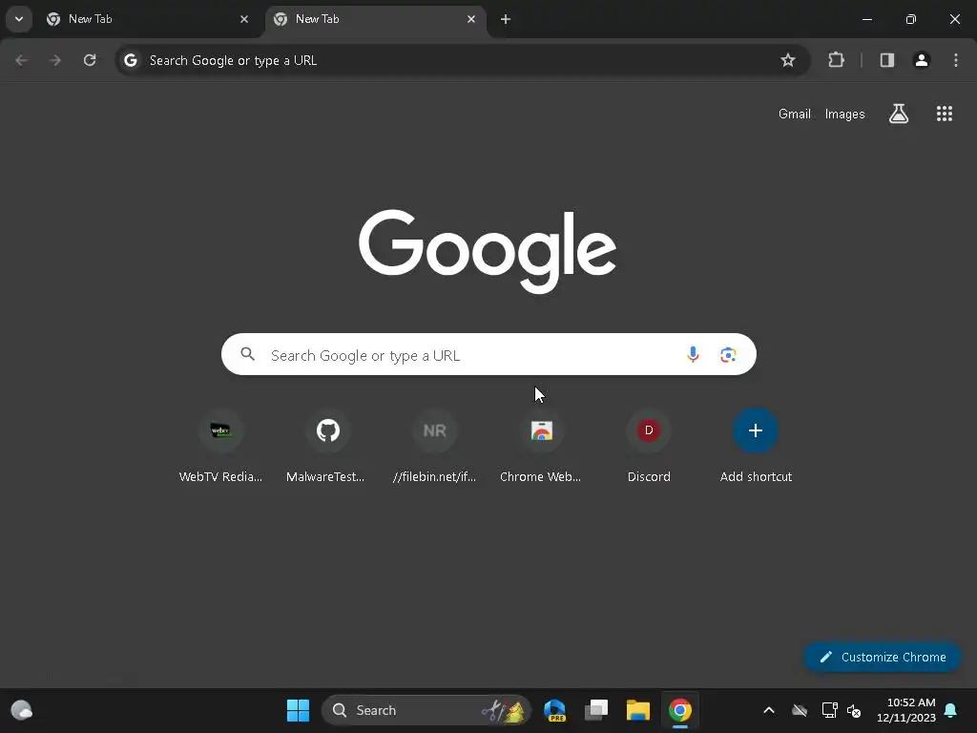
Task: Open the clock showing 10:52 AM
Action: pos(906,710)
